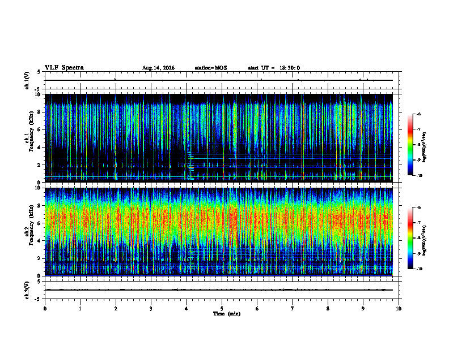Click the 'ch.1(V)' axis label
Image resolution: width=449 pixels, height=346 pixels.
tap(27, 80)
